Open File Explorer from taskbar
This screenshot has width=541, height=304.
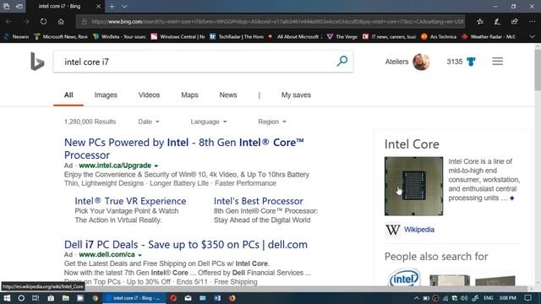pos(66,298)
